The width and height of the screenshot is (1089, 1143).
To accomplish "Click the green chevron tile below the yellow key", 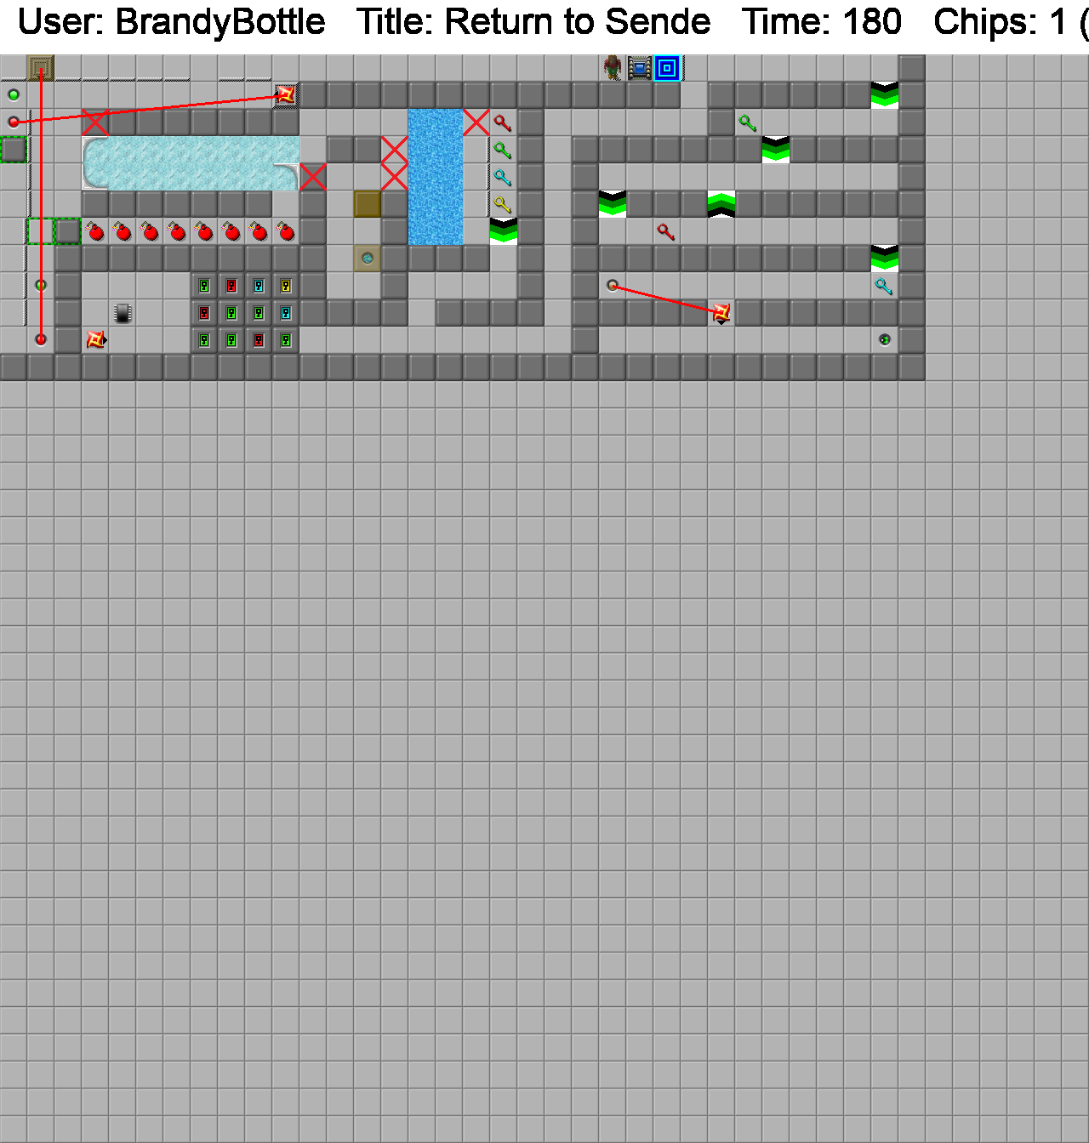I will pyautogui.click(x=504, y=231).
